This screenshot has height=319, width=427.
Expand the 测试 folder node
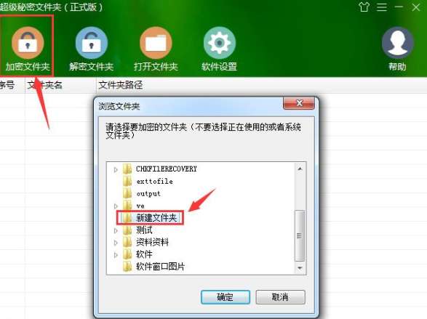(x=116, y=230)
